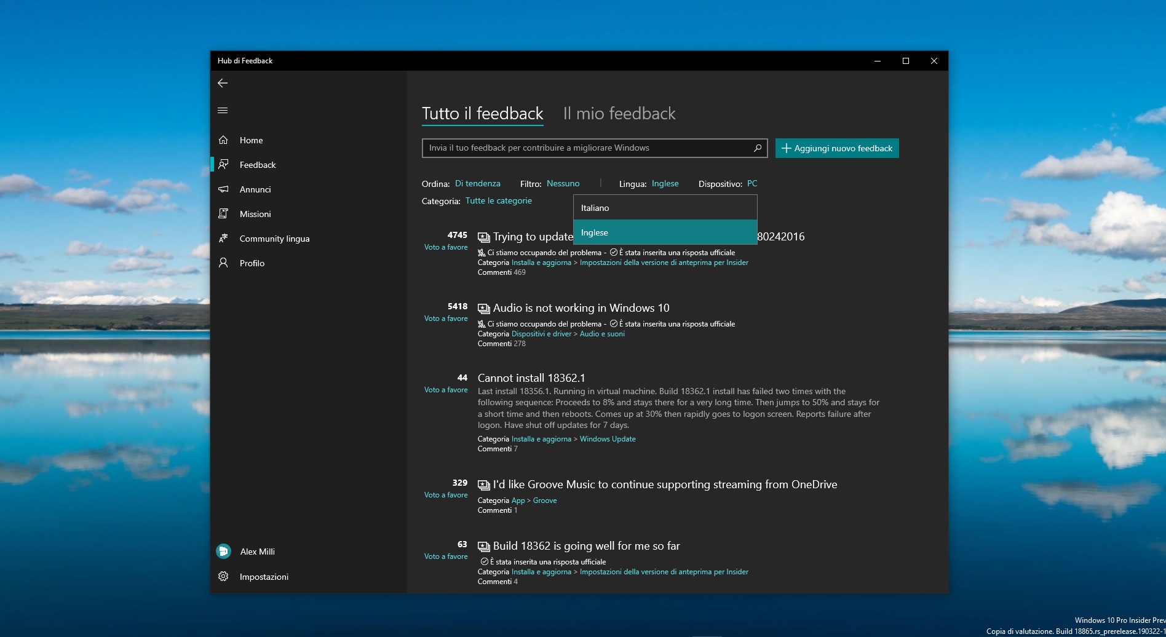Upvote the feedback with 5418 votes
1166x637 pixels.
coord(446,318)
